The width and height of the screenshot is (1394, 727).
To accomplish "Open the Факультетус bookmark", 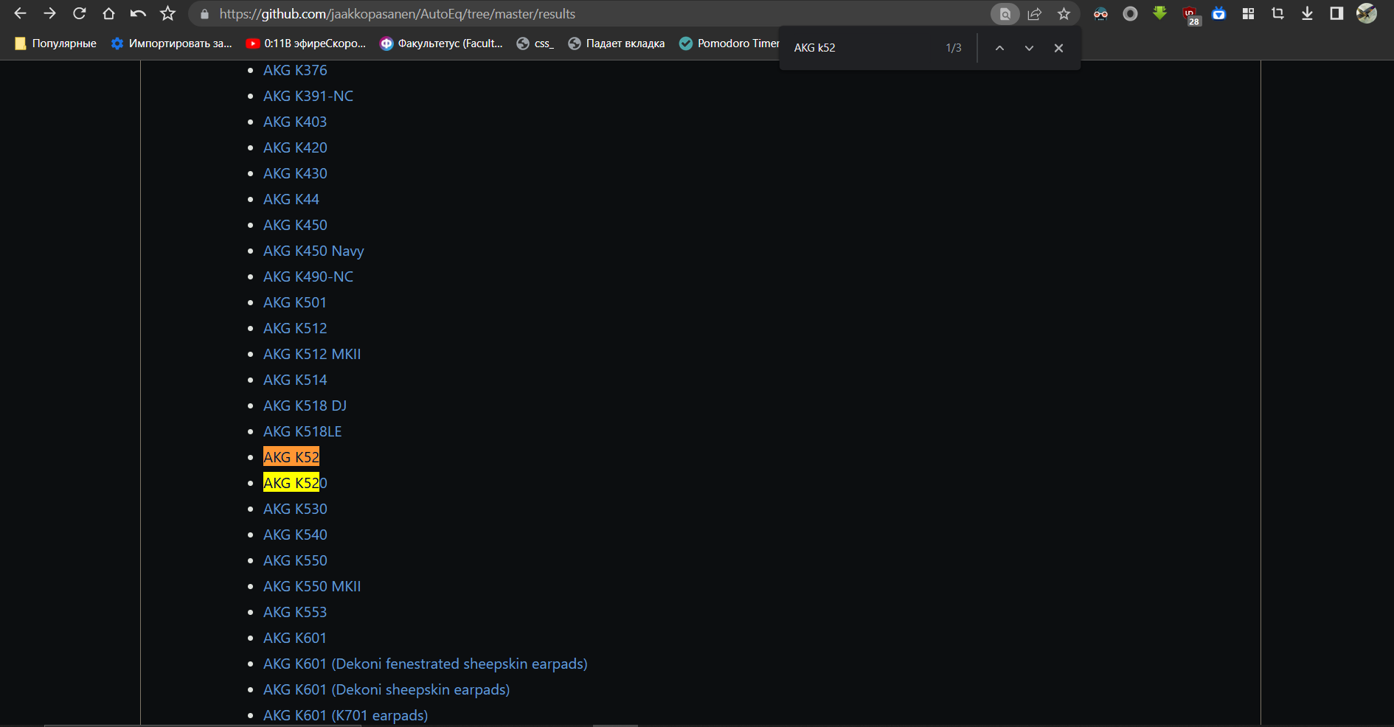I will coord(441,44).
